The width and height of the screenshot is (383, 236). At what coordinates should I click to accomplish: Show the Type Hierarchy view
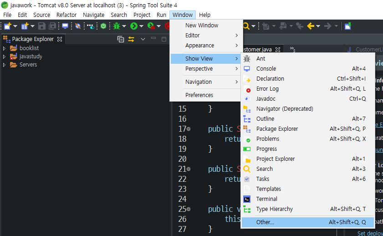[x=307, y=209]
